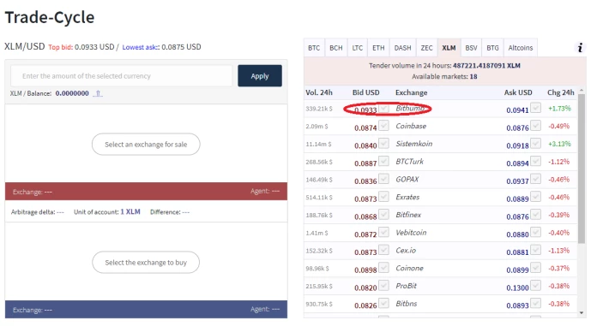Choose the ZEC tab
This screenshot has width=609, height=326.
(x=426, y=48)
